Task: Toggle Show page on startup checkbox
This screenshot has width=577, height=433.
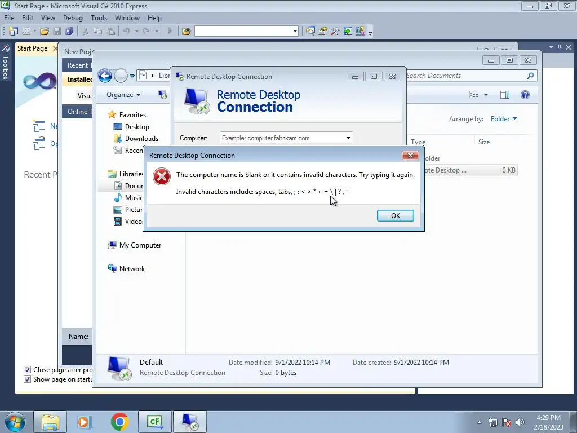Action: pos(27,379)
